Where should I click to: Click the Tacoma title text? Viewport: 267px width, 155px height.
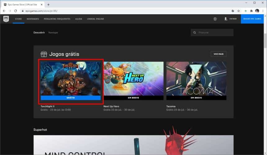[x=171, y=106]
